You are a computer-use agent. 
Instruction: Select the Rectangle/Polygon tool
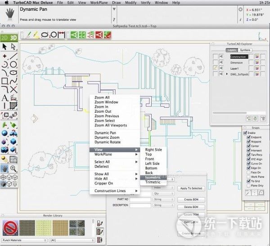click(x=4, y=81)
